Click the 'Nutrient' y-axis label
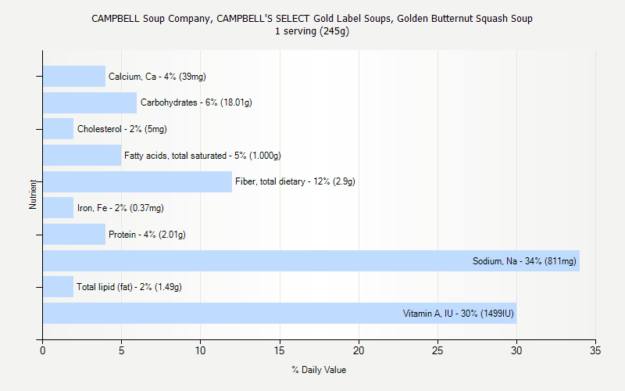The height and width of the screenshot is (391, 625). tap(34, 194)
